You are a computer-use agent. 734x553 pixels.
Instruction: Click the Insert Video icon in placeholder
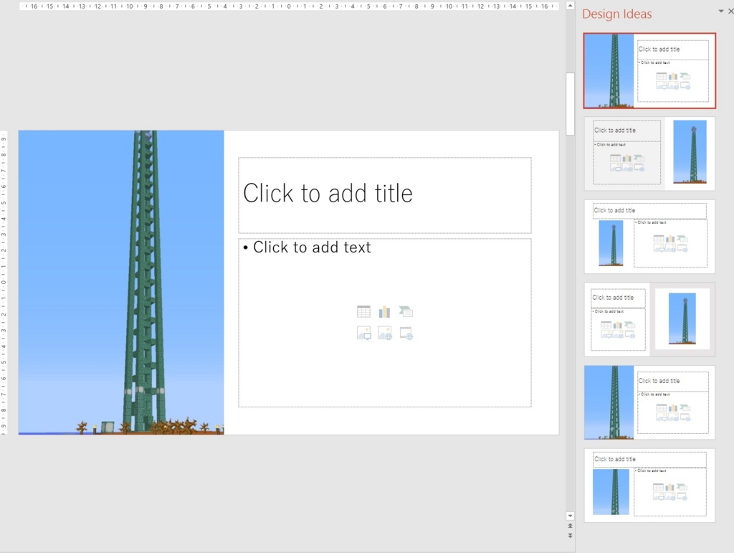click(x=406, y=333)
